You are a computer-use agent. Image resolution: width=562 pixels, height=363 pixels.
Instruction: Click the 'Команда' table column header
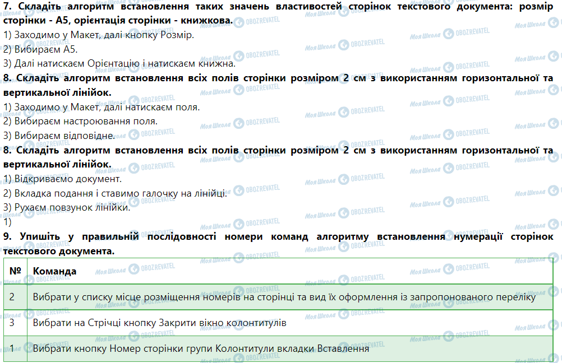(55, 271)
